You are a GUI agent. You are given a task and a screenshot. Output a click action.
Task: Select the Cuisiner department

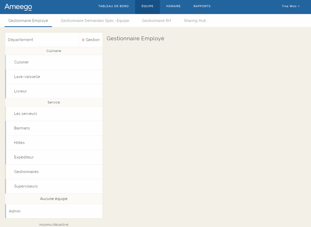(x=22, y=62)
